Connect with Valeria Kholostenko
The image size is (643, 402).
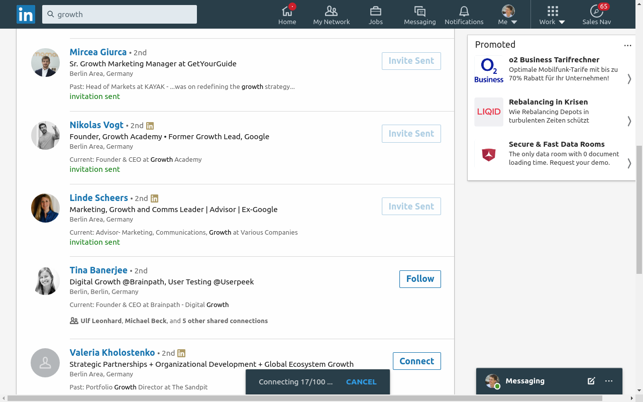point(417,361)
